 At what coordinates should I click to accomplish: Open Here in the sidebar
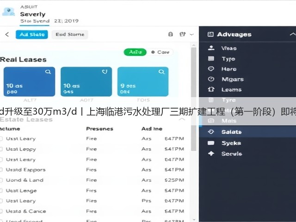tap(229, 69)
